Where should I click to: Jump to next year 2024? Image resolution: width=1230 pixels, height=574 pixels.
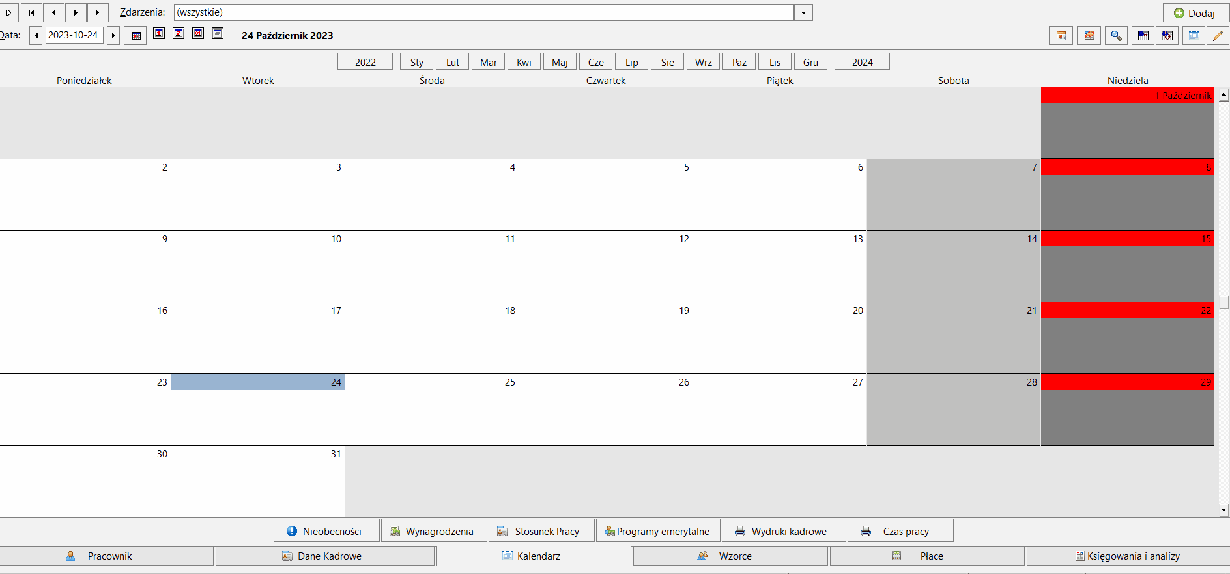click(x=862, y=62)
